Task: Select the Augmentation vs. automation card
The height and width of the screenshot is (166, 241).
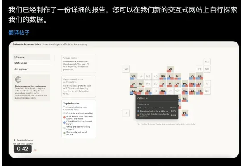Action: [x=79, y=86]
